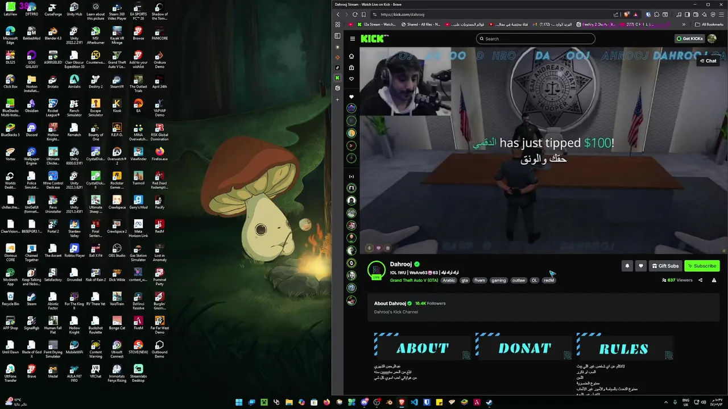
Task: Open the 'Shared - All files' bookmark
Action: point(421,24)
